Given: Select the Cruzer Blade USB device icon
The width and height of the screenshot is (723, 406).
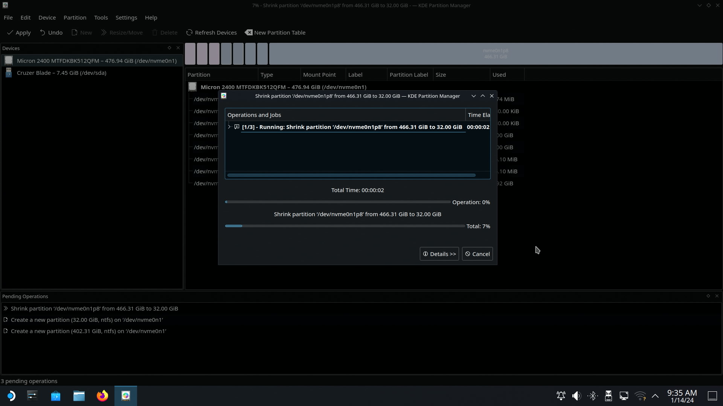Looking at the screenshot, I should [9, 73].
